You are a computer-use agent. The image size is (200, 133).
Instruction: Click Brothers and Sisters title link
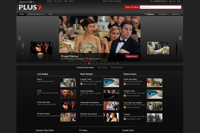click(x=89, y=114)
